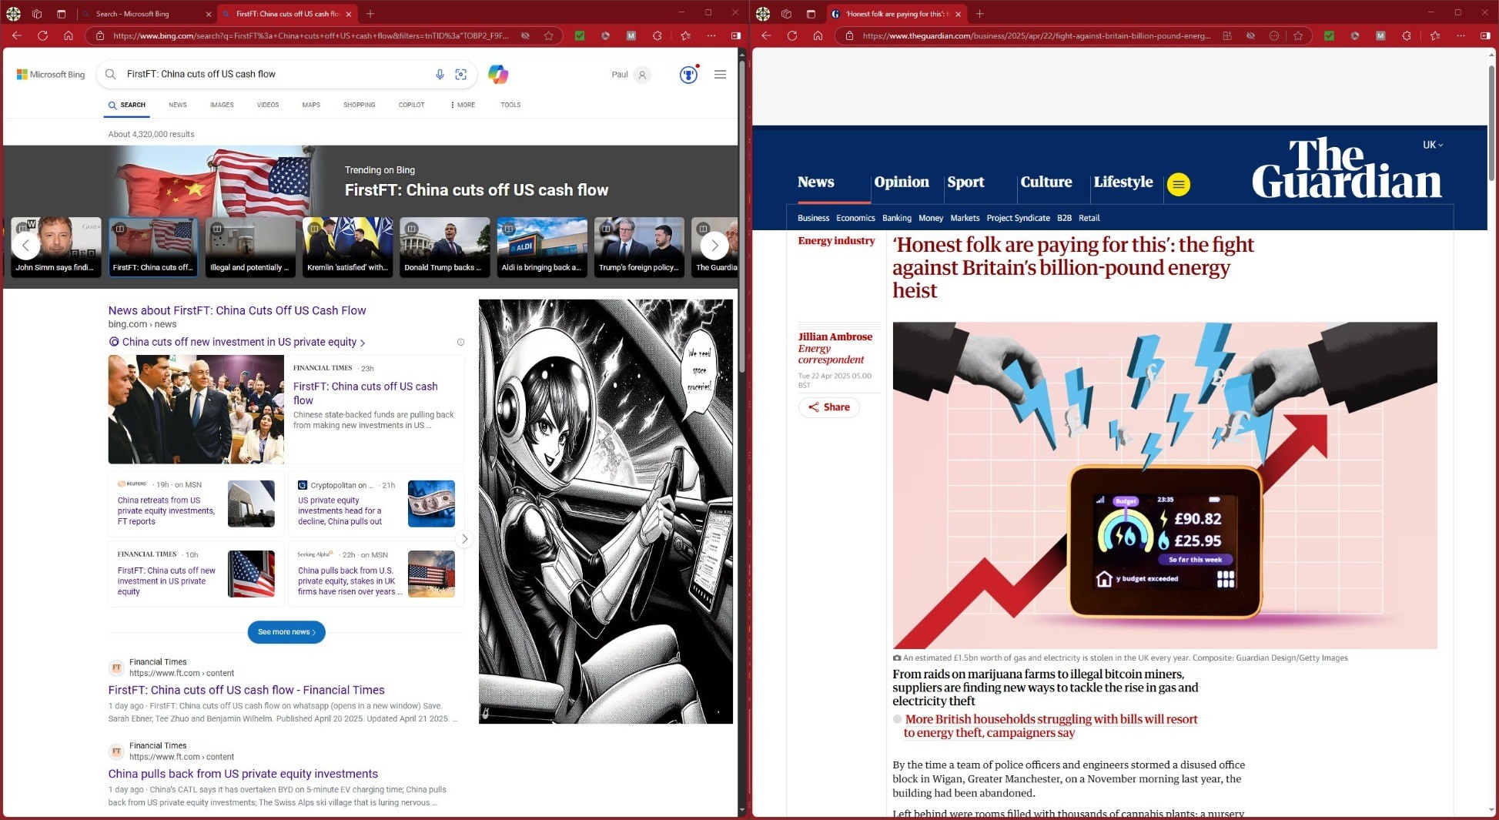
Task: Open 'FirstFT: China cuts off US cash flow - Financial Times' result
Action: (246, 690)
